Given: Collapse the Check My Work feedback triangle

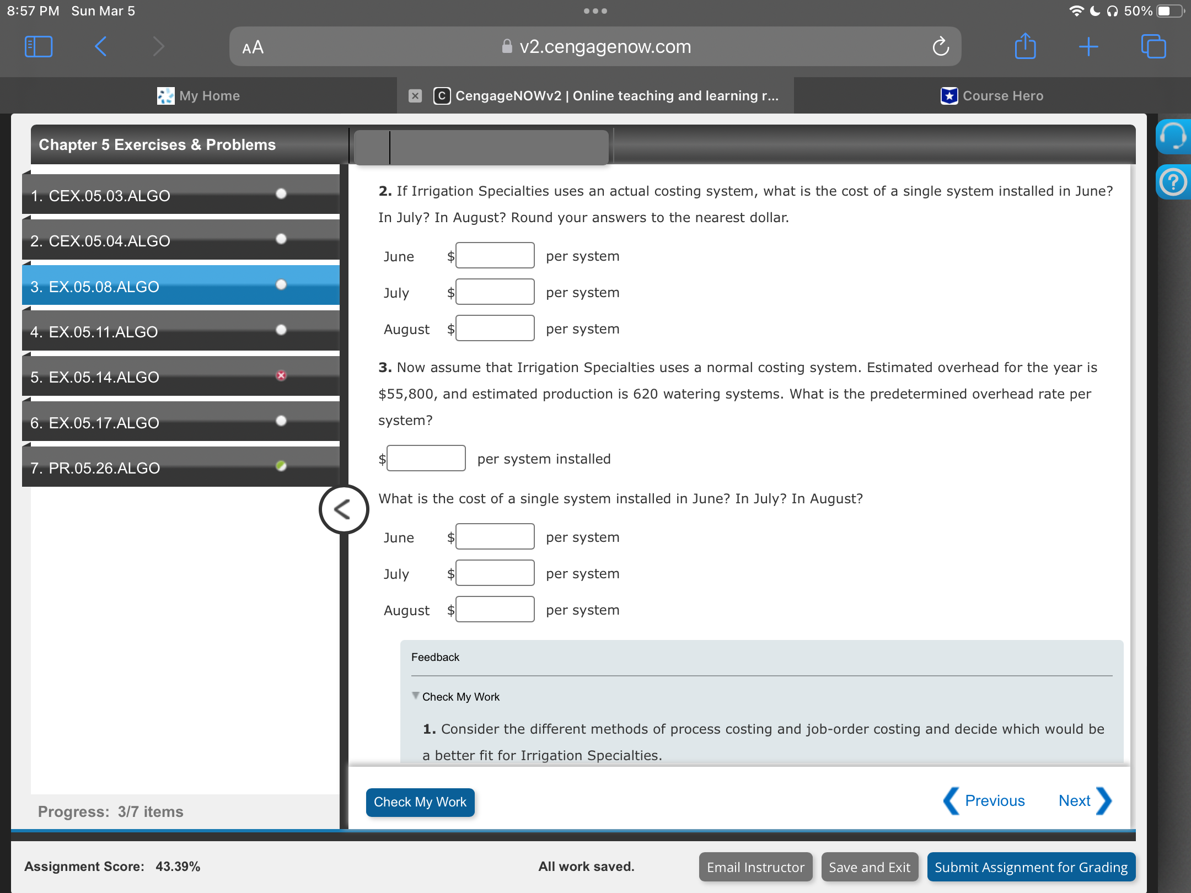Looking at the screenshot, I should pos(416,696).
